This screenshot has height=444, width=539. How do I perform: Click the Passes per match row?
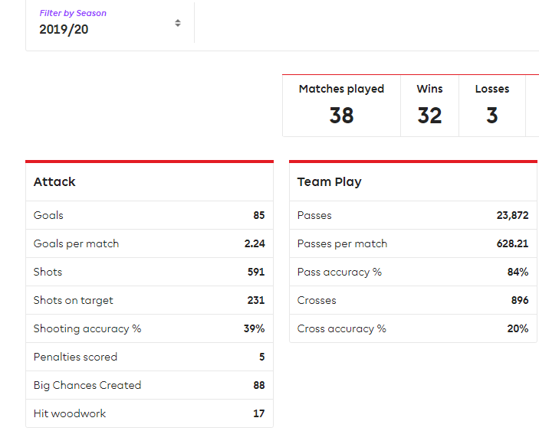pyautogui.click(x=412, y=244)
